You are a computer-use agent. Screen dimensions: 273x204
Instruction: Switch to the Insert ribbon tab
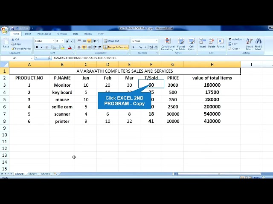[x=28, y=34]
